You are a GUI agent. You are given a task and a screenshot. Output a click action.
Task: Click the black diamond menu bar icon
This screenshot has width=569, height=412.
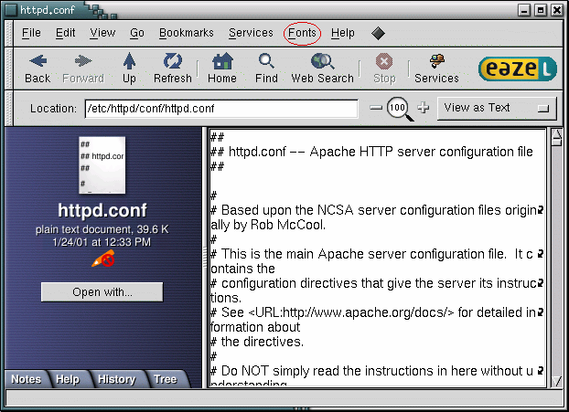(378, 33)
